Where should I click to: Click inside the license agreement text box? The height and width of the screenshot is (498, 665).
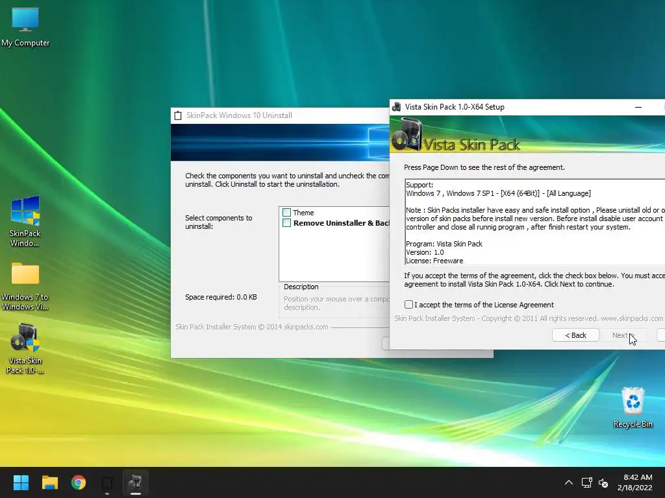(535, 222)
